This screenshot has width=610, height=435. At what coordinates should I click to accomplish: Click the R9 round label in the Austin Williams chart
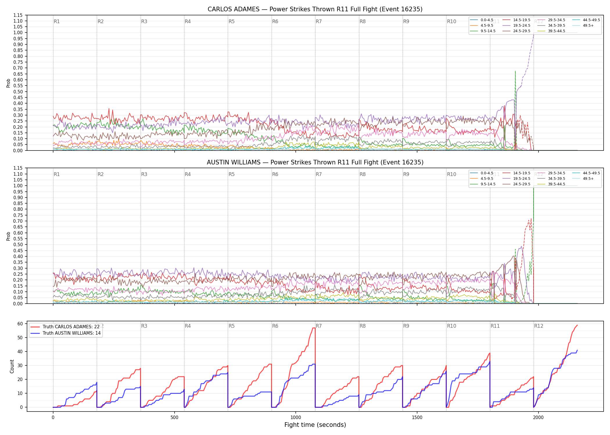(406, 174)
